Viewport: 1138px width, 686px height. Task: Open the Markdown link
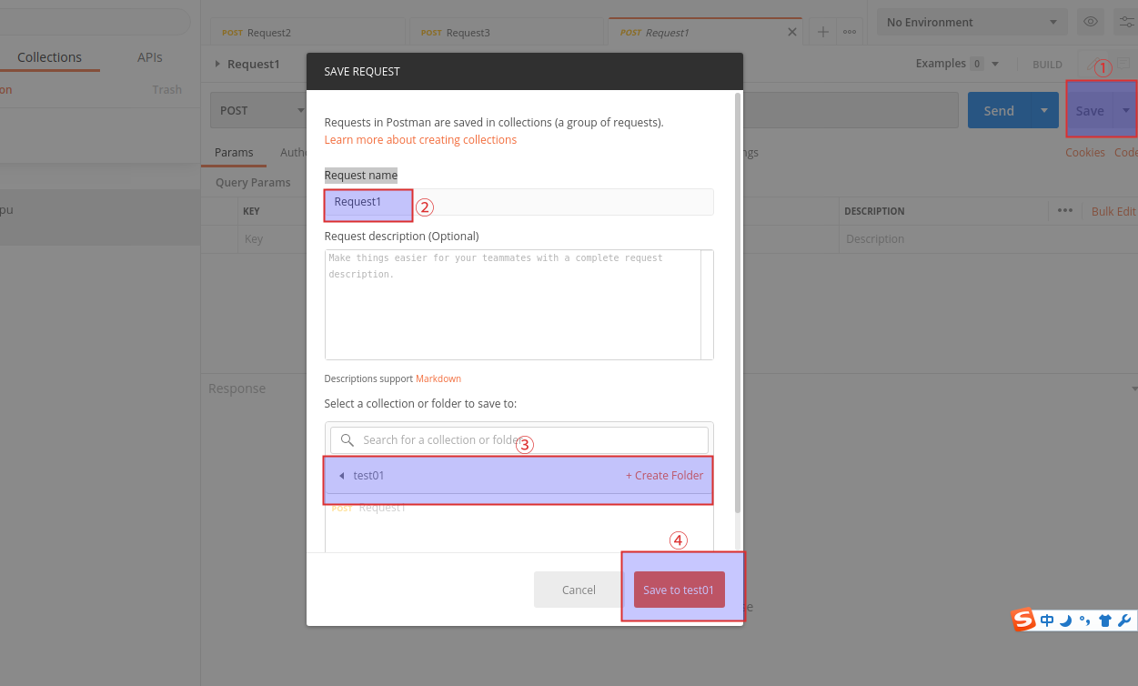point(438,378)
